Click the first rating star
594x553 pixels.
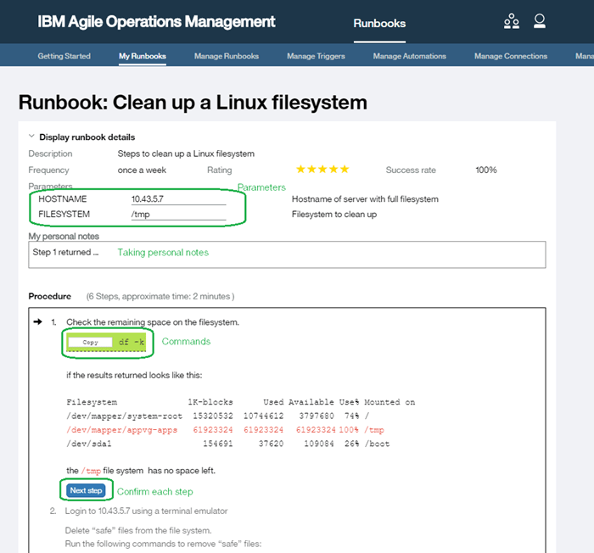300,169
